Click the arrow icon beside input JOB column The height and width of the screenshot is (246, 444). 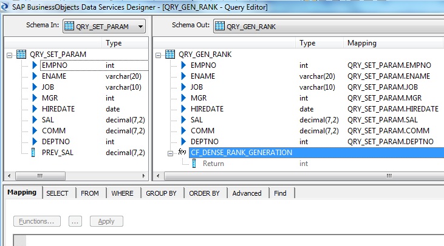35,87
